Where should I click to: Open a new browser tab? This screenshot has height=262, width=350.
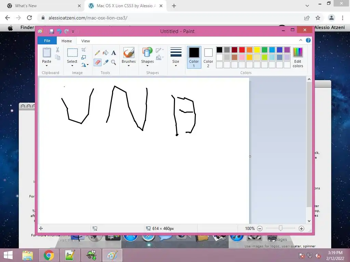coord(174,6)
